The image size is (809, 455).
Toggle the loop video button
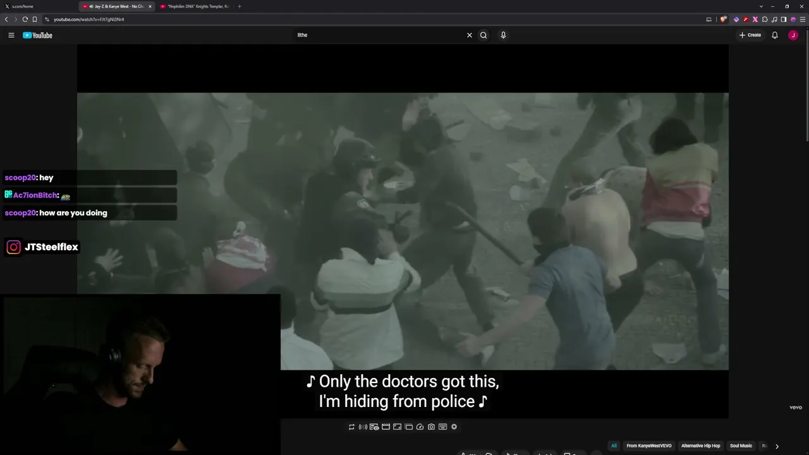click(351, 427)
